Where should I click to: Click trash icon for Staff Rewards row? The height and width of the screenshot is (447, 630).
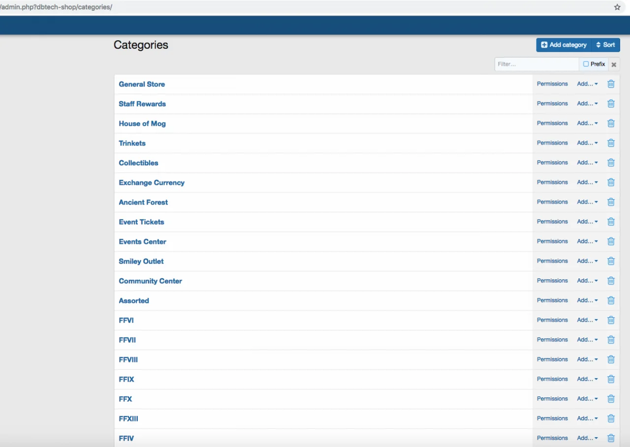coord(611,104)
